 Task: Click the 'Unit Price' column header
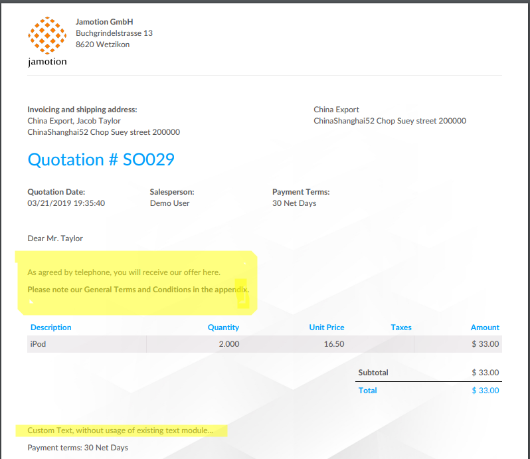coord(327,327)
